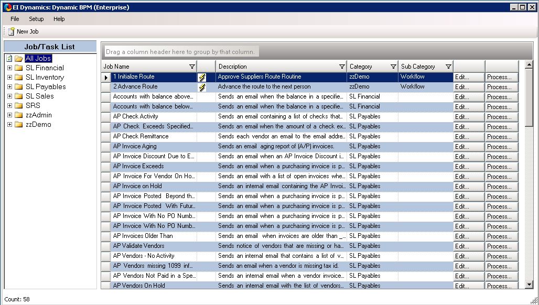Screen dimensions: 539x305
Task: Click the Job Name column filter icon
Action: click(192, 67)
